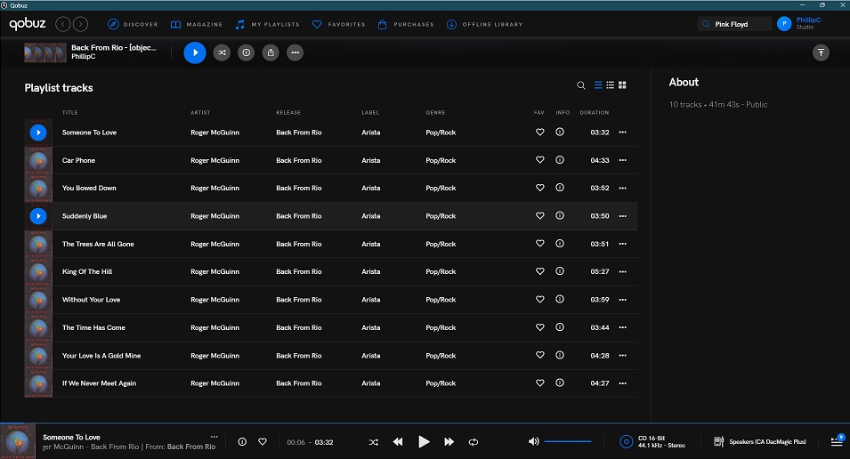Open more options for Car Phone
The height and width of the screenshot is (459, 850).
tap(623, 160)
